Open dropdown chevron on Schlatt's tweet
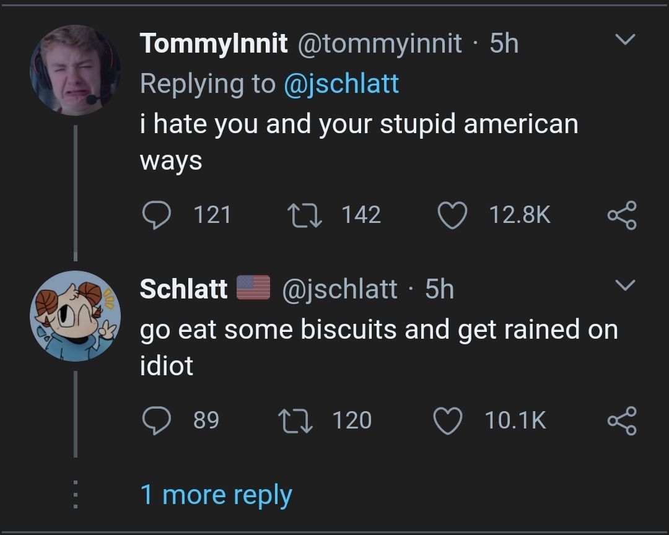The image size is (669, 535). click(626, 285)
